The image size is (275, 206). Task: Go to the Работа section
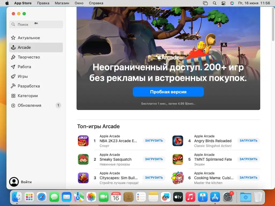click(x=36, y=67)
